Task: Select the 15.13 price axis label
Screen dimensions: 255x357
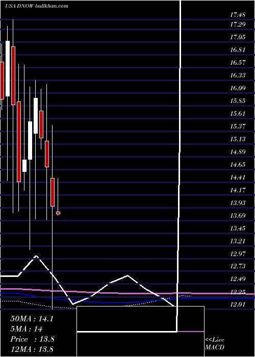Action: [238, 139]
